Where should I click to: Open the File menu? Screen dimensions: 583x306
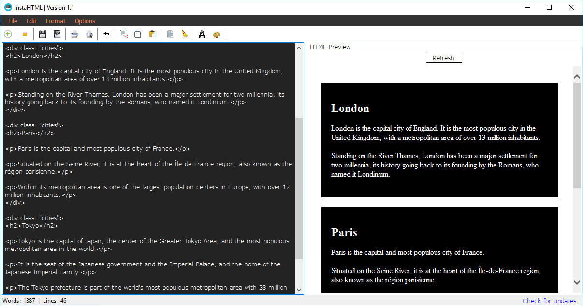tap(13, 21)
